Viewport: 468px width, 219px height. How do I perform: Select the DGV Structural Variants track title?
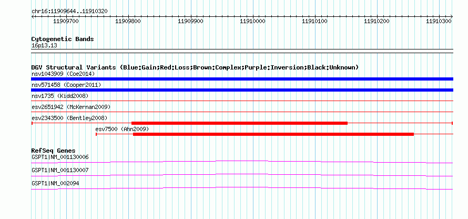tap(195, 67)
